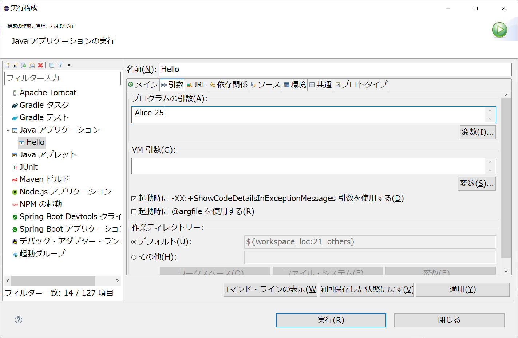The width and height of the screenshot is (518, 338).
Task: Open the export launch configurations icon
Action: tap(23, 65)
